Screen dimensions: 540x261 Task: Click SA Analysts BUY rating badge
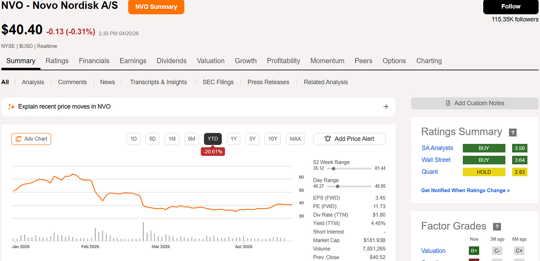(x=484, y=148)
